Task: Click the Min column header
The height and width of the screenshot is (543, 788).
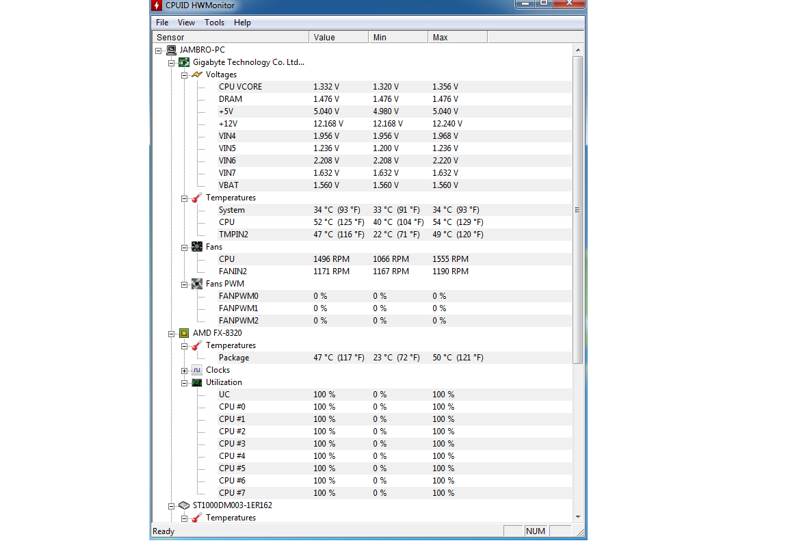Action: pyautogui.click(x=398, y=37)
